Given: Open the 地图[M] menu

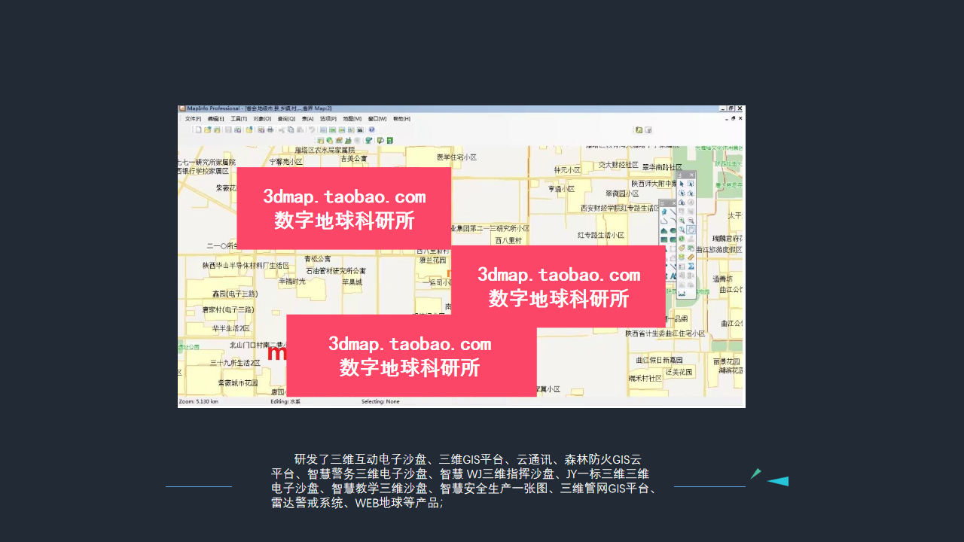Looking at the screenshot, I should coord(352,119).
